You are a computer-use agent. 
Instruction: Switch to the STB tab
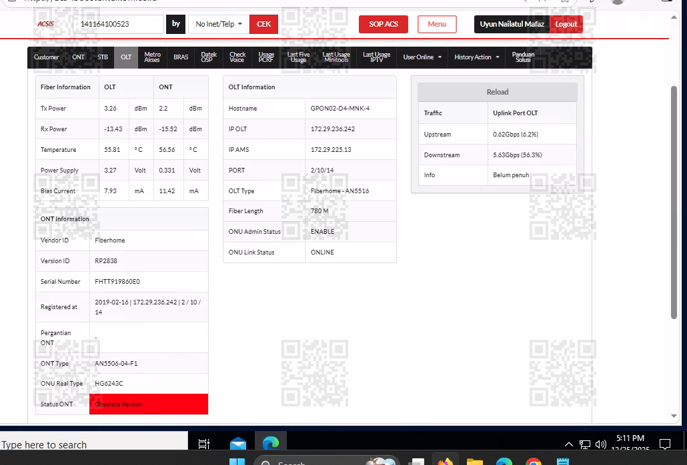click(x=103, y=57)
